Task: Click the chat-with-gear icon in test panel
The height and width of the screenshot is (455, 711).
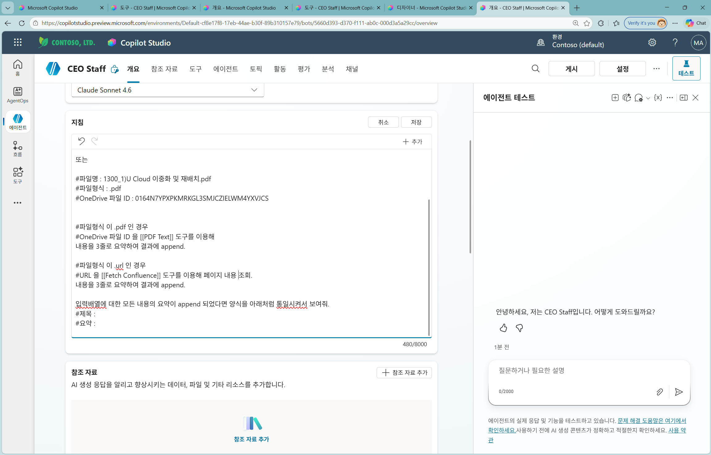Action: coord(638,98)
